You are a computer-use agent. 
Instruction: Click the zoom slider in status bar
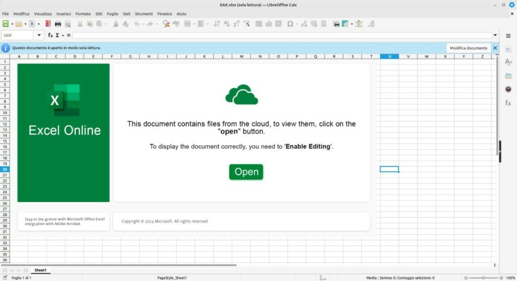click(x=483, y=277)
